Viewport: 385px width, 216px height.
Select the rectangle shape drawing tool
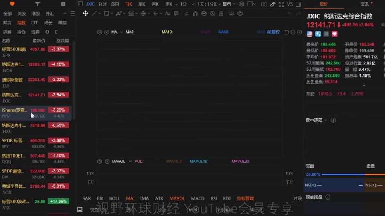point(106,14)
